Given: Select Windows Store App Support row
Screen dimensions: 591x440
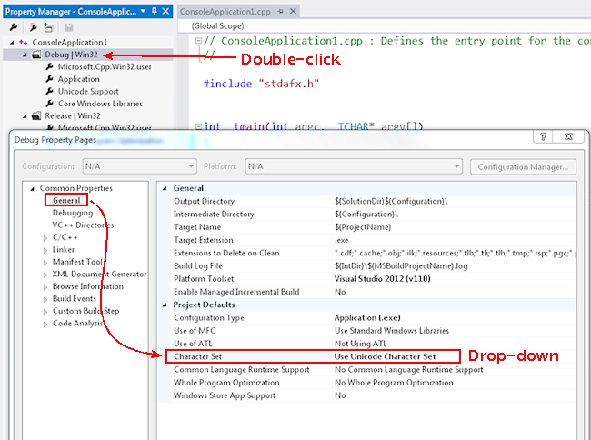Looking at the screenshot, I should [x=373, y=395].
